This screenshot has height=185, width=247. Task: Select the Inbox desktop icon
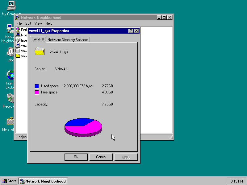point(10,52)
